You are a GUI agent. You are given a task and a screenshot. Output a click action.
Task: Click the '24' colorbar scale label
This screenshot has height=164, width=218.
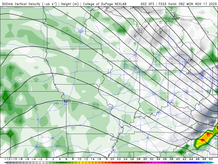coord(125,159)
